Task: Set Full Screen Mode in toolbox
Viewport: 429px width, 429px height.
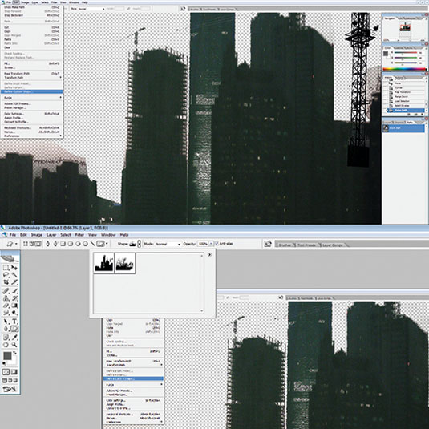Action: tap(15, 380)
